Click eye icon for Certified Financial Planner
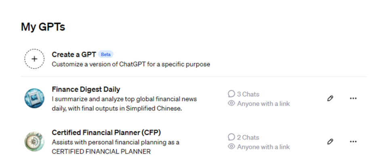388x164 pixels. pos(231,147)
